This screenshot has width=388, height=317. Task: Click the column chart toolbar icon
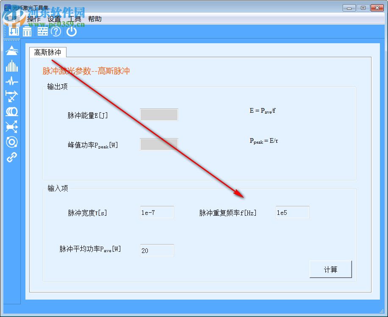[27, 31]
